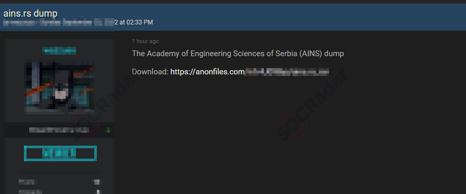Click the "1 hour ago" post timestamp
466x194 pixels.
click(x=145, y=41)
